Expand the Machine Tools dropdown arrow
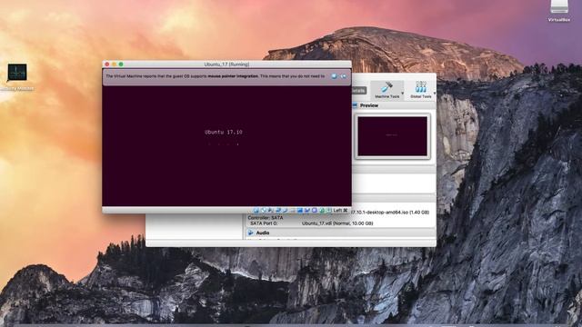Image resolution: width=582 pixels, height=327 pixels. click(x=402, y=94)
